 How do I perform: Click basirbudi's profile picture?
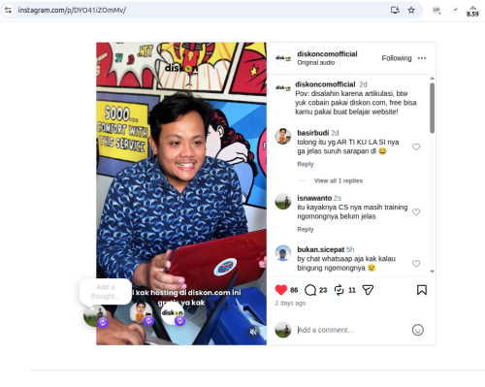(283, 136)
